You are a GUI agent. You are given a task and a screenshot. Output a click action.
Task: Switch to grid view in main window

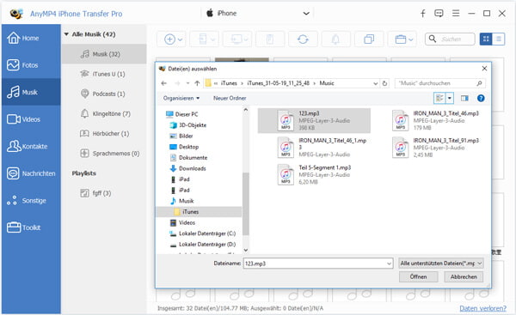(x=486, y=39)
